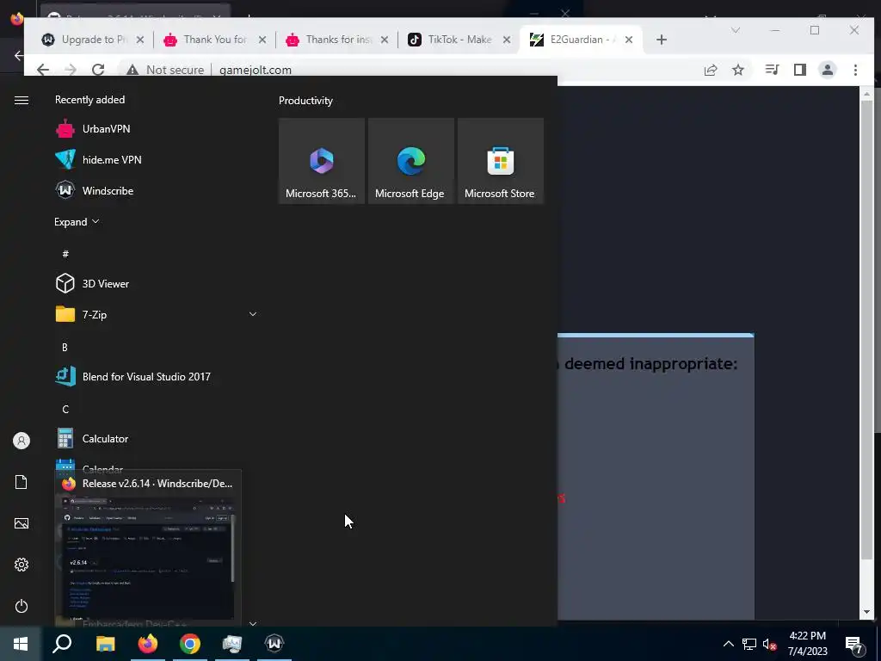
Task: Show hidden system tray icons
Action: pyautogui.click(x=728, y=644)
